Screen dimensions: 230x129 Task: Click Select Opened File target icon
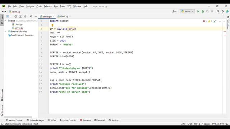click(x=16, y=16)
